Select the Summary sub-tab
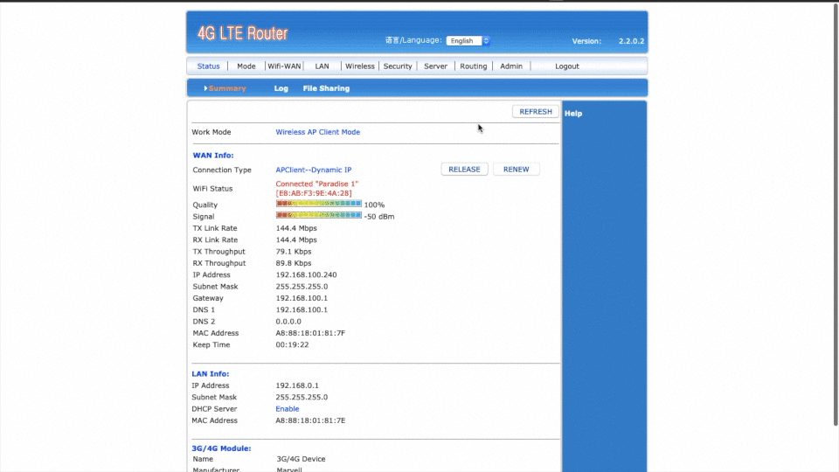Screen dimensions: 839x472 pos(226,88)
